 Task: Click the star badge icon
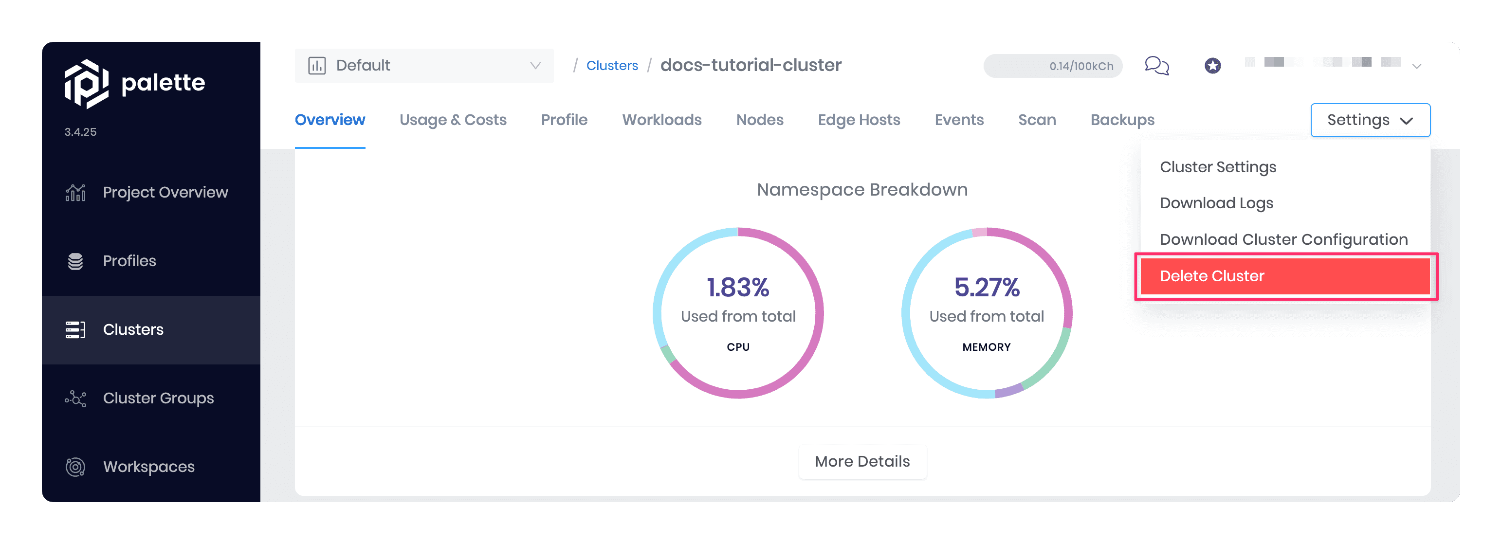point(1213,65)
